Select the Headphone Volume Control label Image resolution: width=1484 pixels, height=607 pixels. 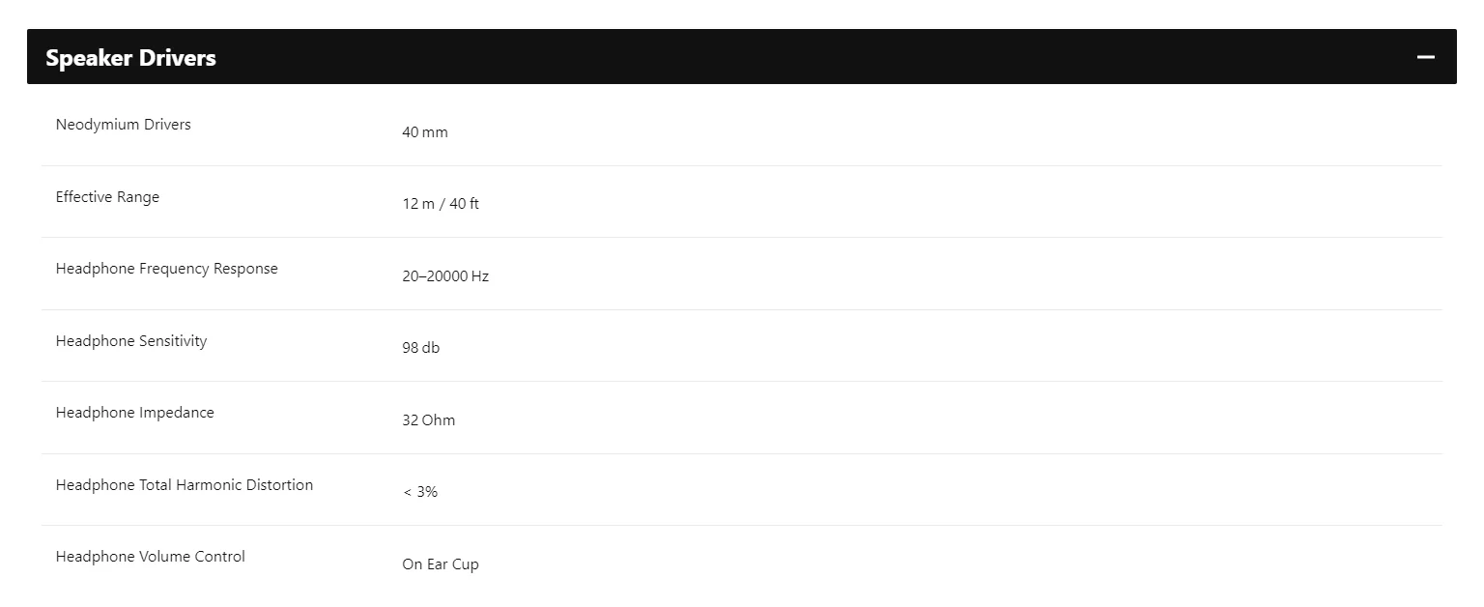tap(151, 557)
